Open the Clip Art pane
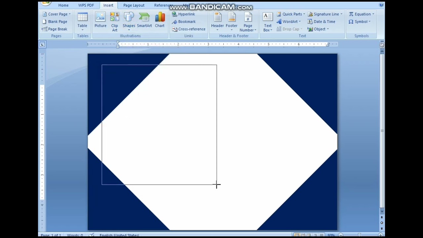The height and width of the screenshot is (238, 423). pos(114,22)
